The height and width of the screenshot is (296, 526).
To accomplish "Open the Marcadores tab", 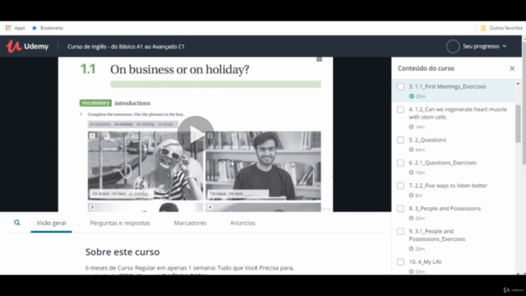I will 190,223.
